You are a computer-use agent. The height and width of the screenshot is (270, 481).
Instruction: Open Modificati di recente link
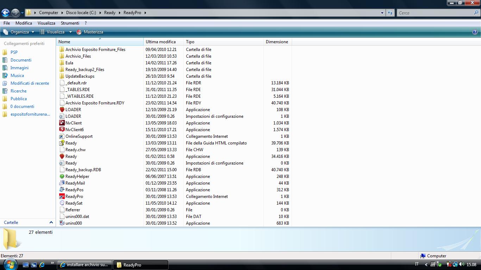[30, 83]
